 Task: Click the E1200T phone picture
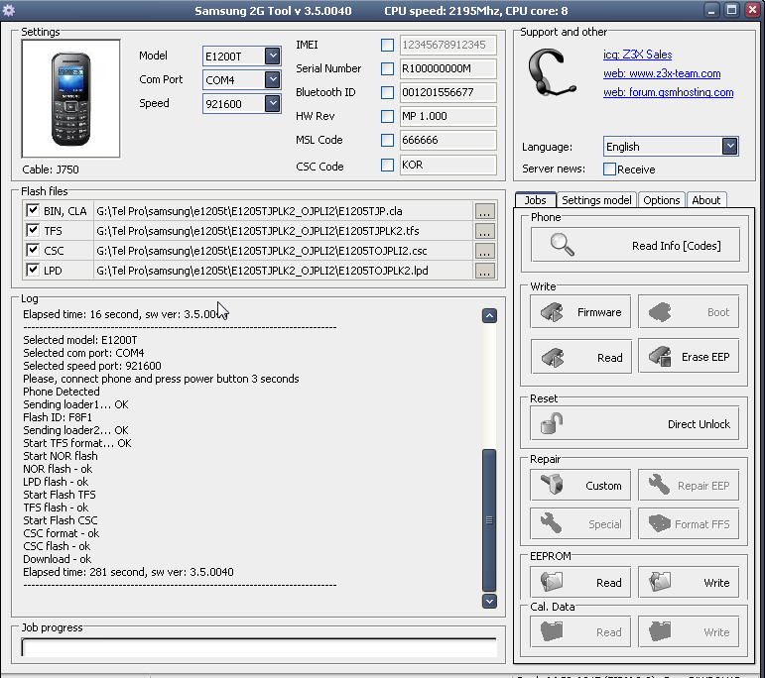[70, 98]
